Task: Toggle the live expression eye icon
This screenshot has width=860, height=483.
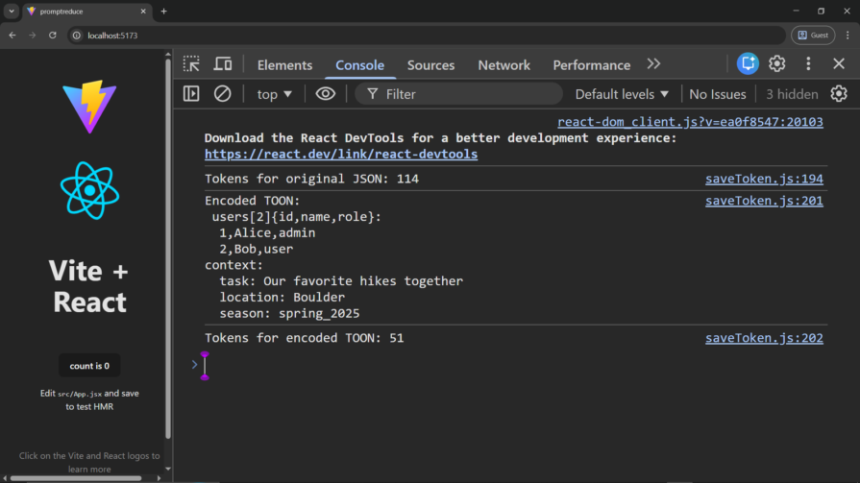Action: (x=326, y=94)
